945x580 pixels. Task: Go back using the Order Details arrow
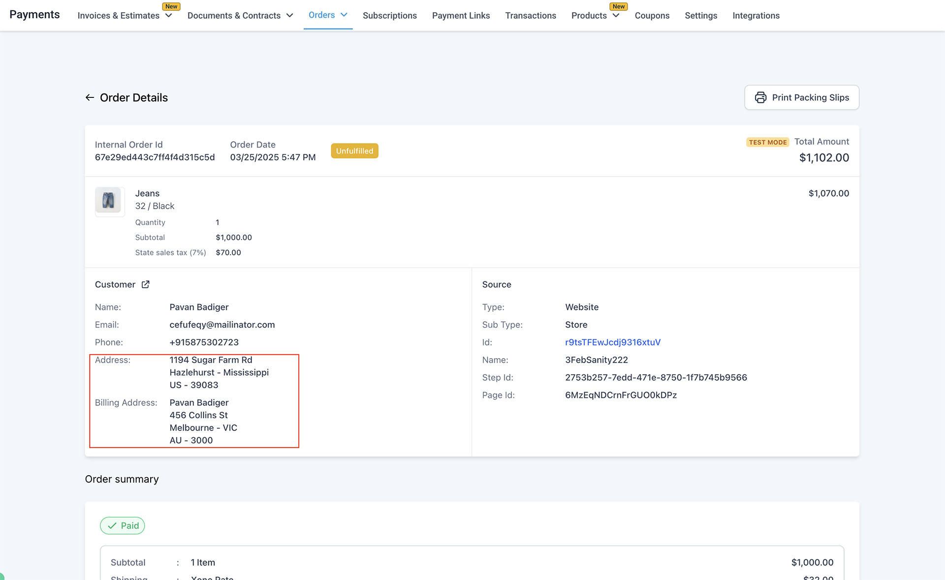(90, 97)
